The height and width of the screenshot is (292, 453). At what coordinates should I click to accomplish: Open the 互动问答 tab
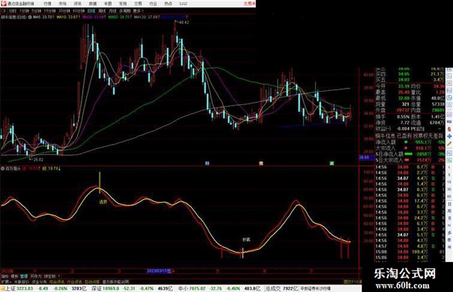pyautogui.click(x=92, y=281)
